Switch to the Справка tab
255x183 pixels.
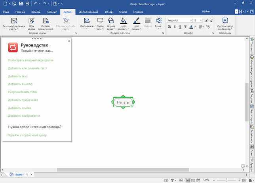(138, 12)
